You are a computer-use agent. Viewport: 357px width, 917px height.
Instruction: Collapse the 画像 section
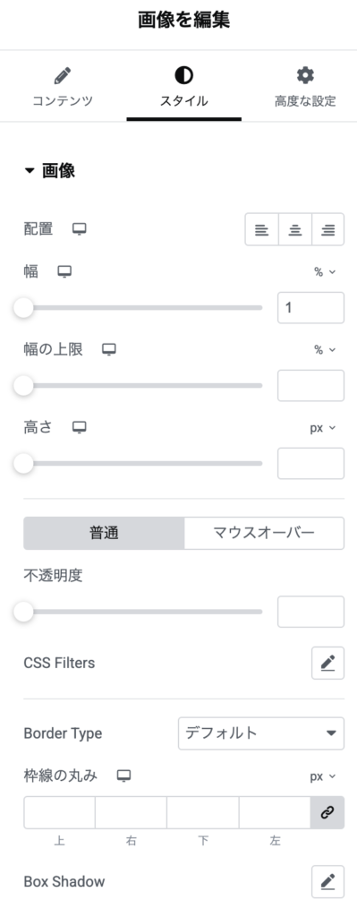[50, 171]
